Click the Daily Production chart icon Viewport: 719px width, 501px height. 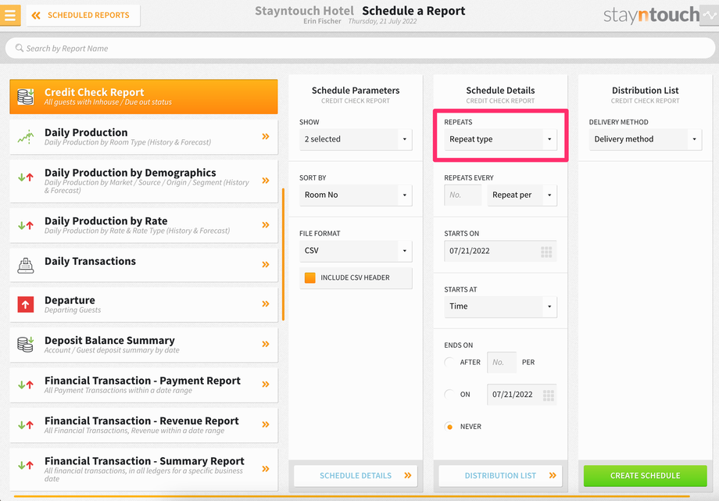(x=26, y=137)
